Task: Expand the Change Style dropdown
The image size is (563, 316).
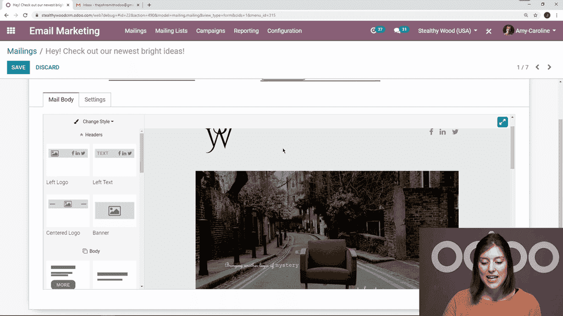Action: coord(94,122)
